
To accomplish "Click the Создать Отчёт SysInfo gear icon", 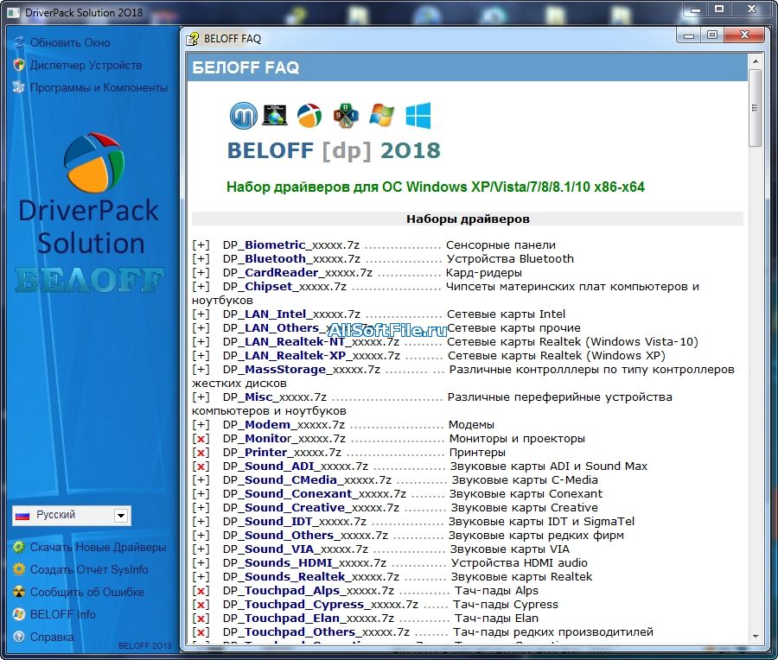I will (19, 569).
